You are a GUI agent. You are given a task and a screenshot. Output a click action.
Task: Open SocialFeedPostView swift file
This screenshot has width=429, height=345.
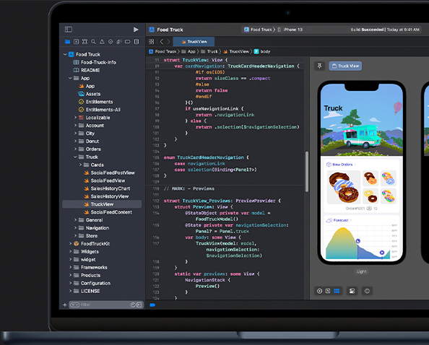pos(109,172)
